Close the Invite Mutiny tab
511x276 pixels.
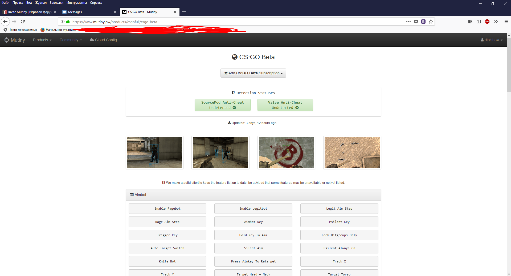pos(55,12)
